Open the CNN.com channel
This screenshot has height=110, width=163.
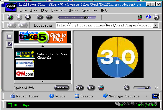[25, 74]
